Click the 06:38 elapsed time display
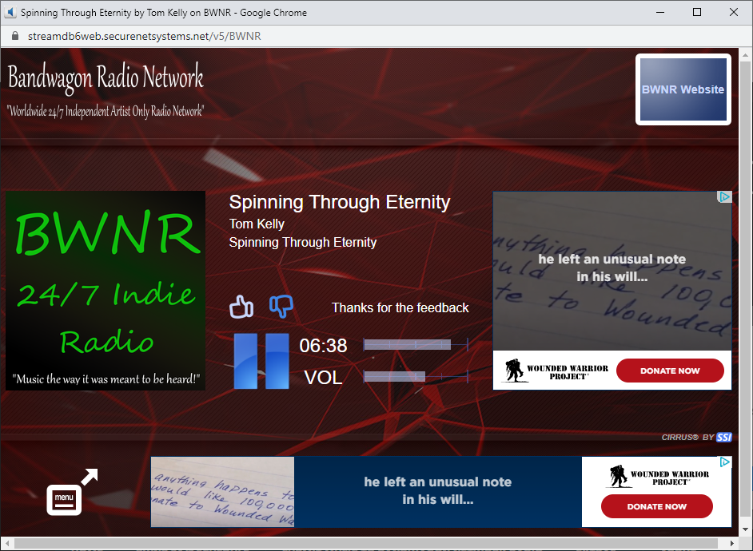 coord(323,346)
